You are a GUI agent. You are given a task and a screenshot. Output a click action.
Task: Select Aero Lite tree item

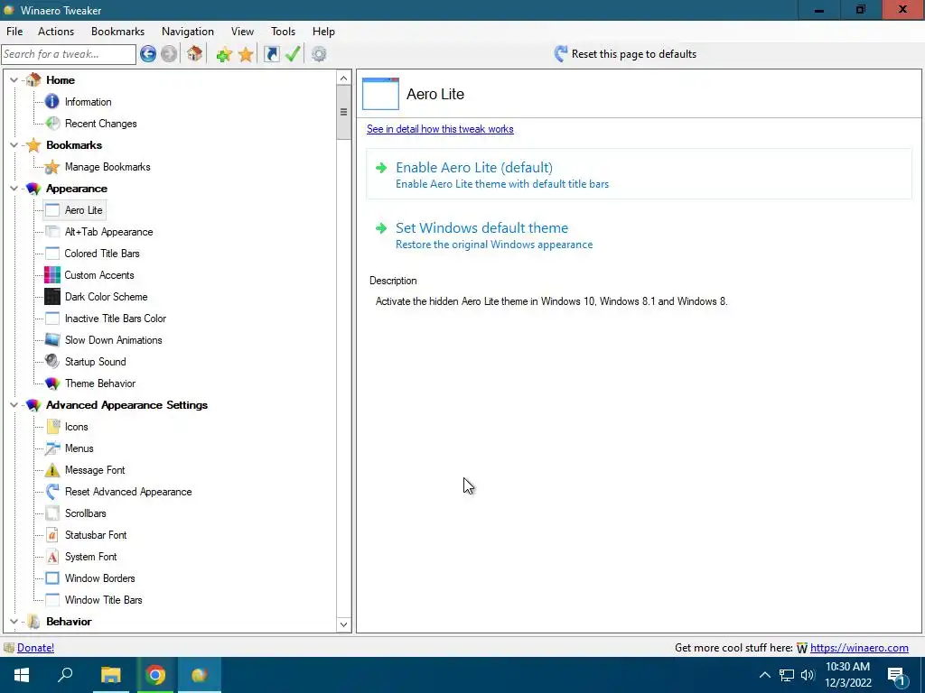(x=84, y=210)
